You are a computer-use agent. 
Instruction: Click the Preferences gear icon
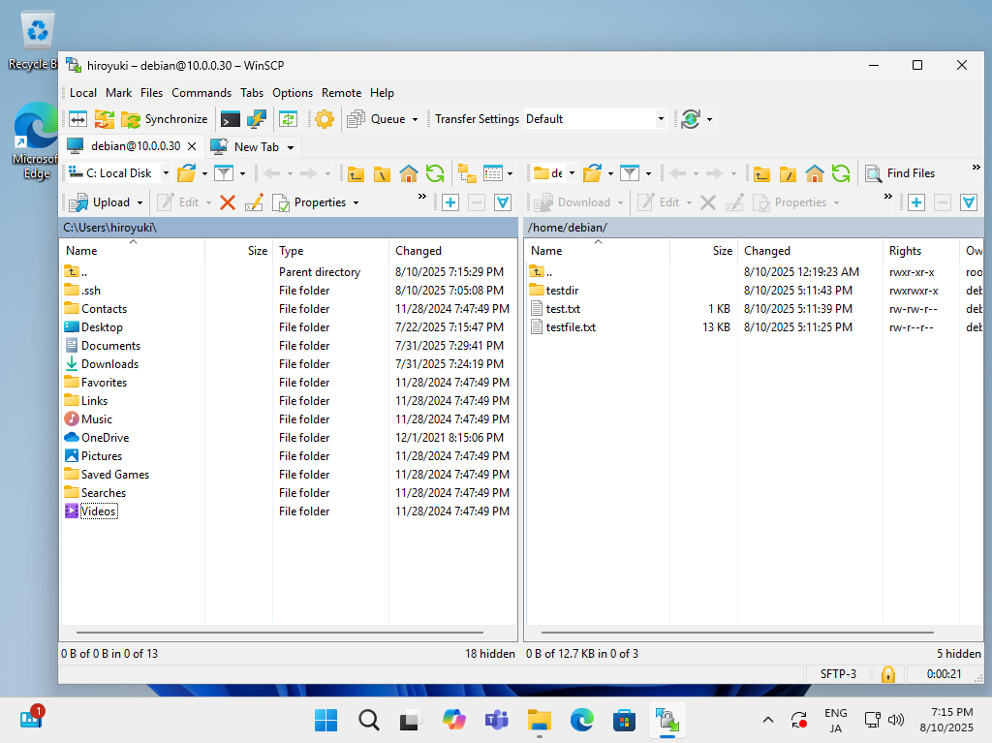click(x=325, y=119)
